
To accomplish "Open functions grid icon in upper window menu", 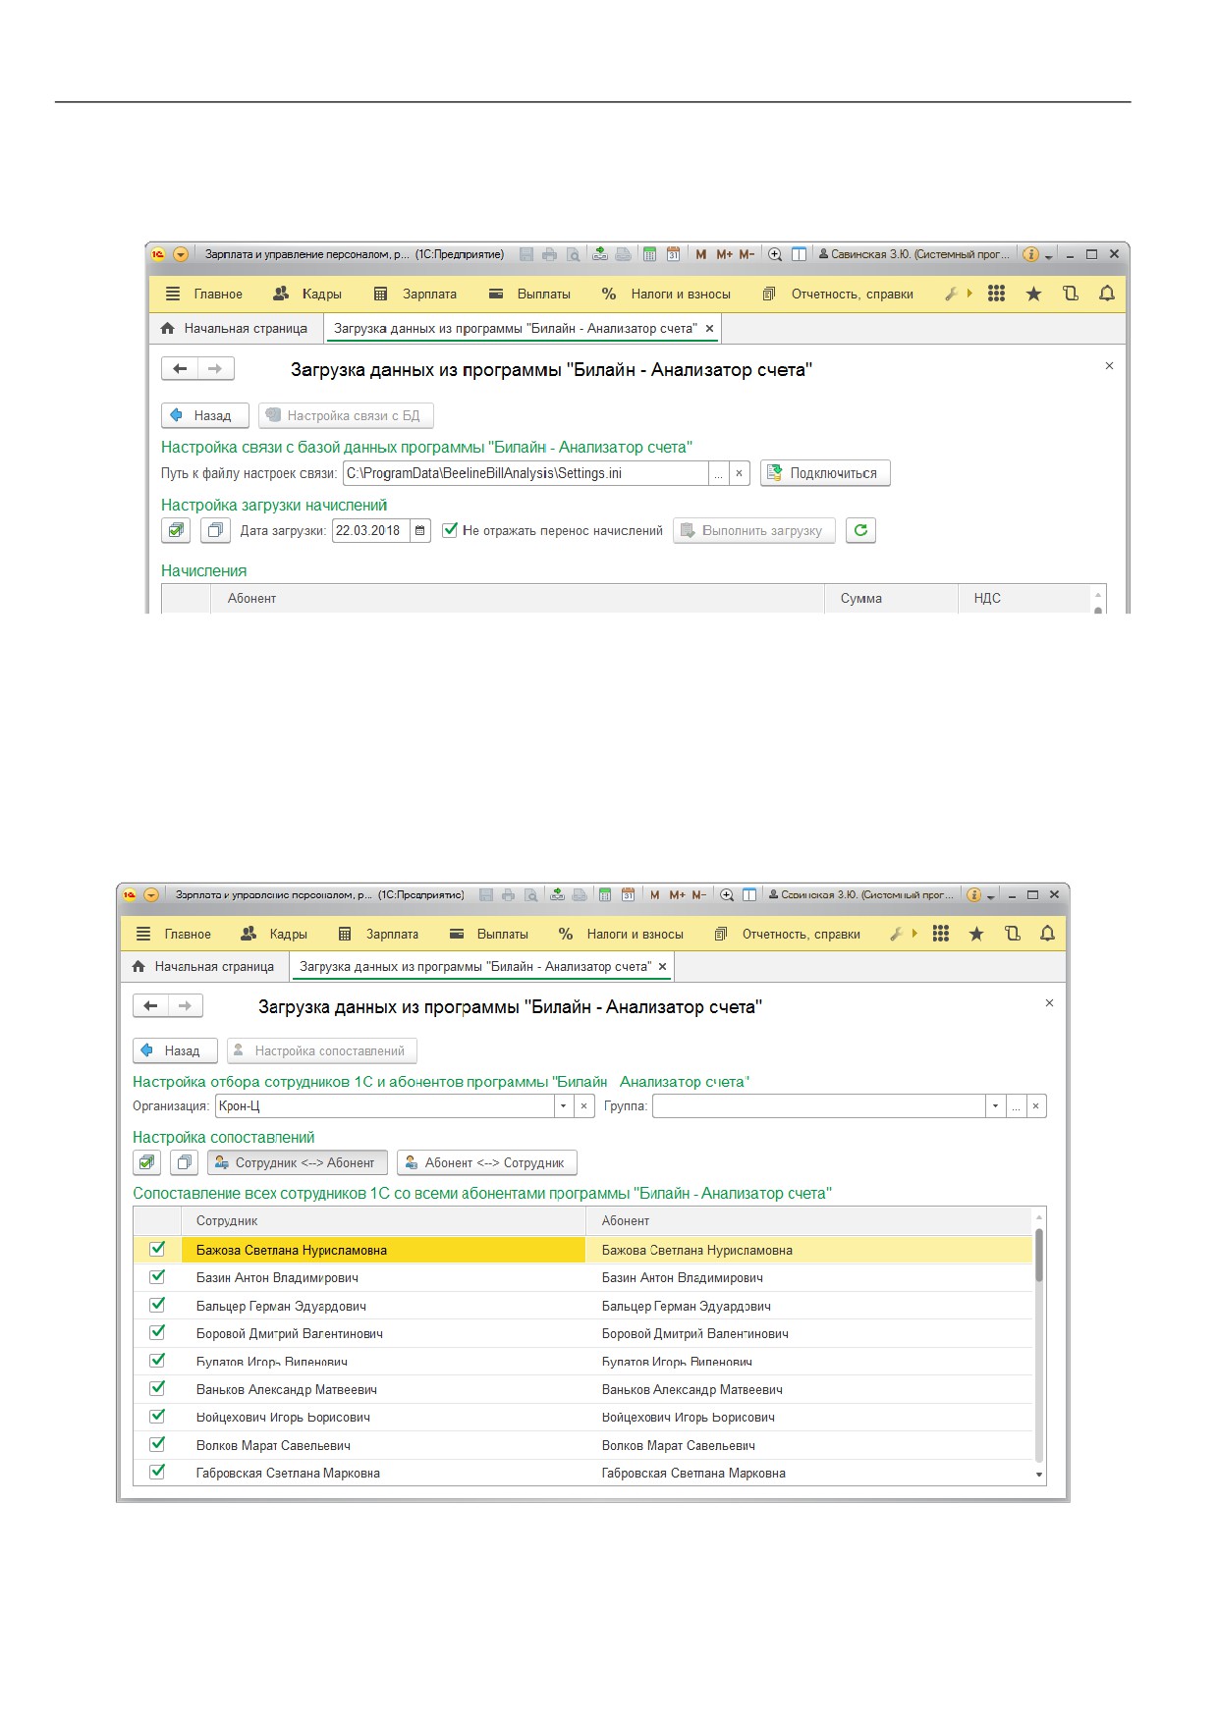I will click(996, 294).
